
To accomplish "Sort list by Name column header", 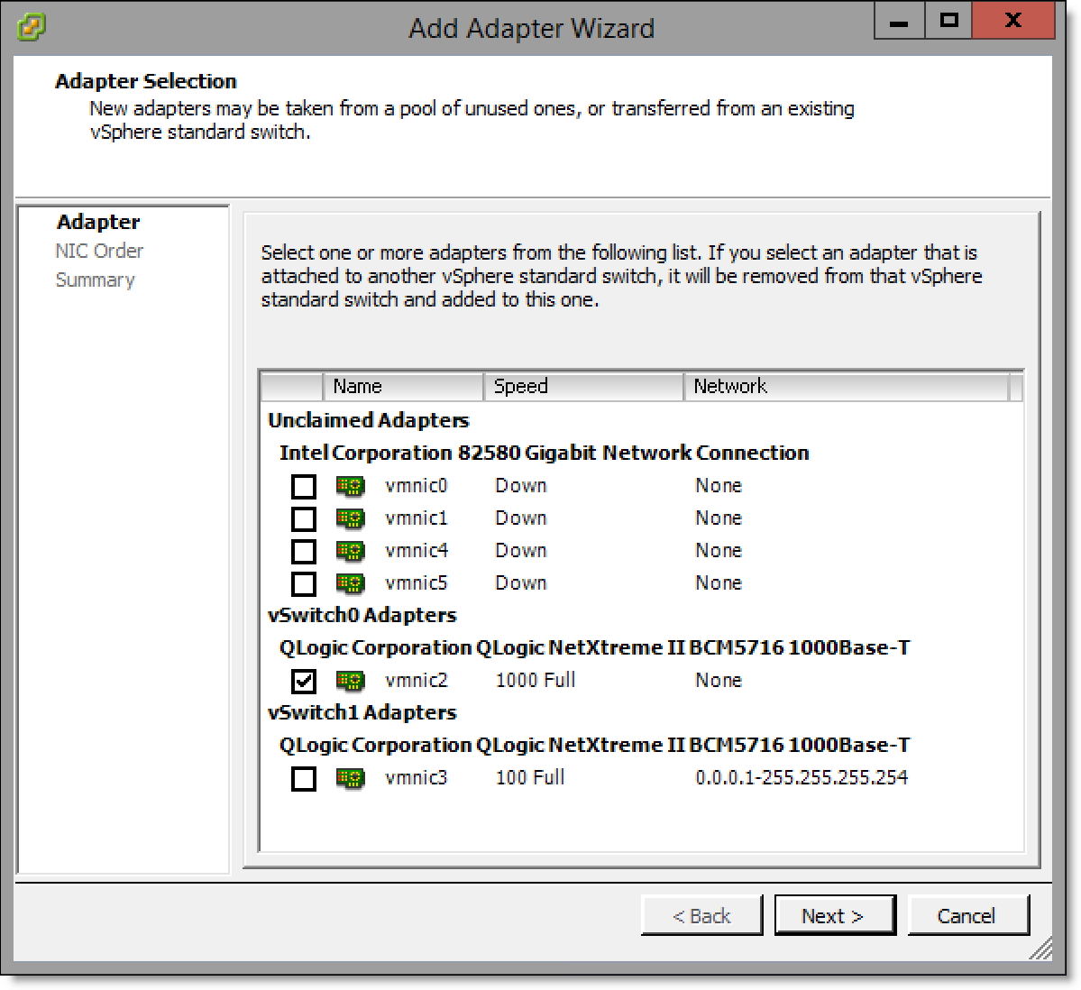I will pyautogui.click(x=402, y=387).
